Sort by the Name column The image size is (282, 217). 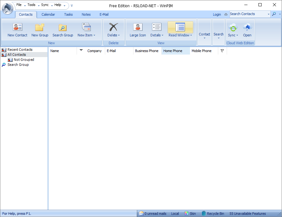(x=62, y=51)
